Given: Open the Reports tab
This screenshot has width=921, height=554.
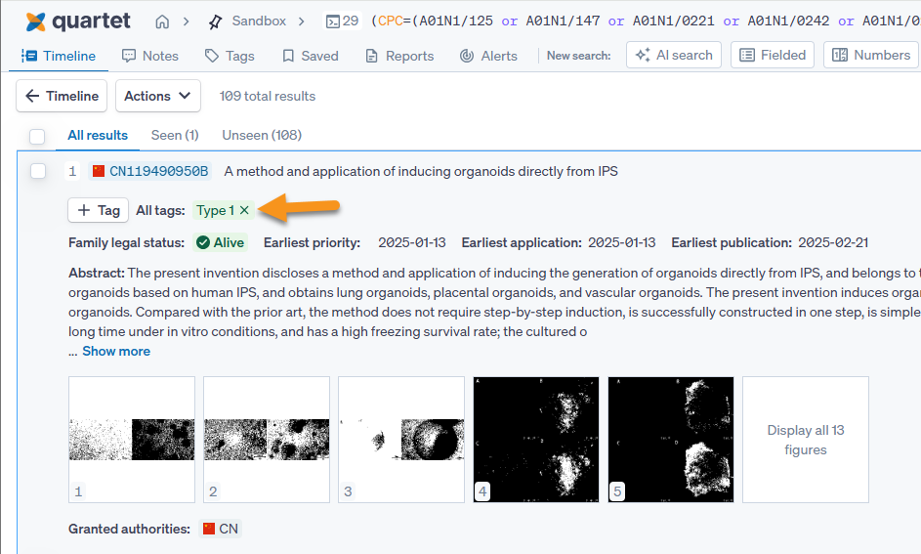Looking at the screenshot, I should (x=399, y=56).
